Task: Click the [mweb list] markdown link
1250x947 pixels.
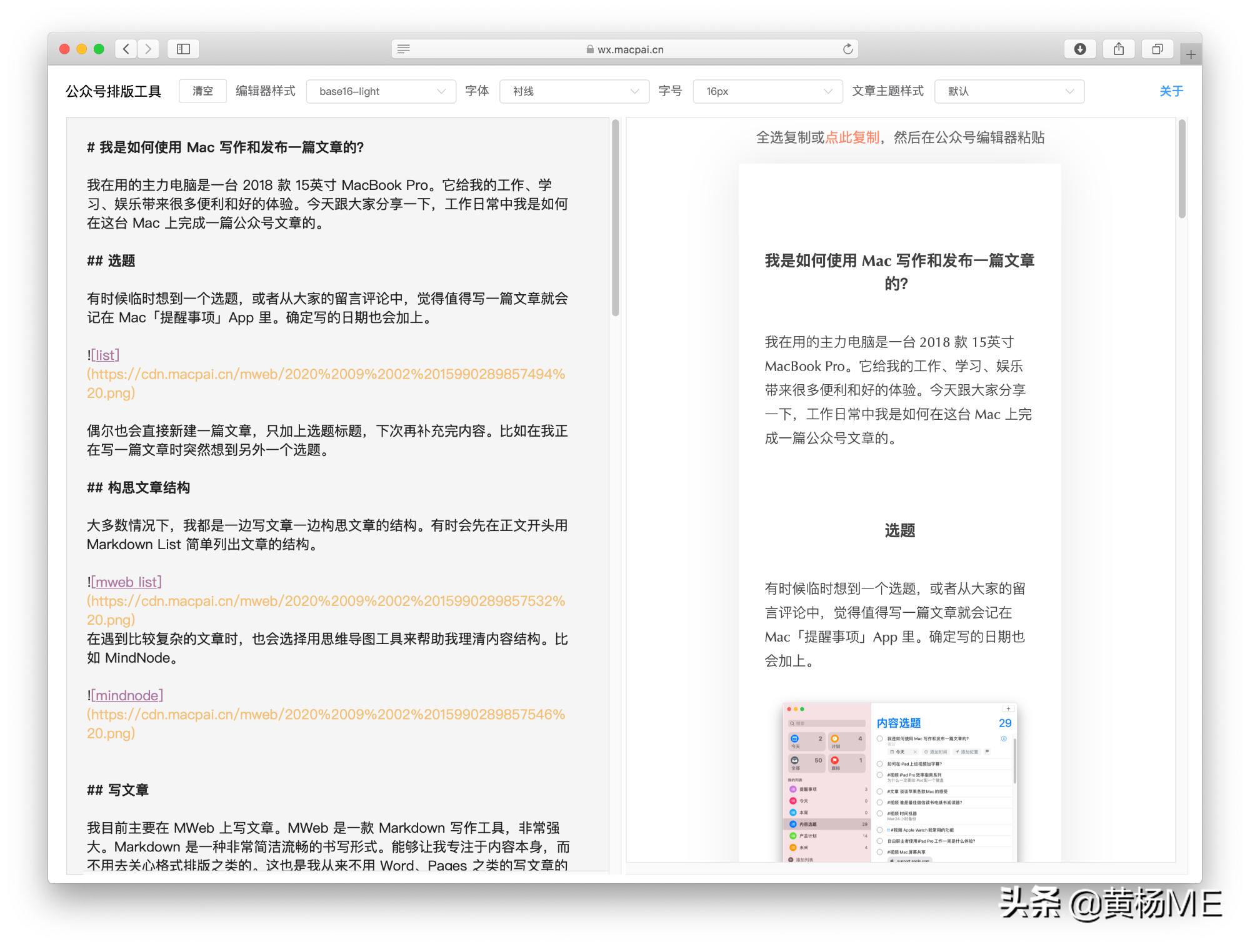Action: point(126,582)
